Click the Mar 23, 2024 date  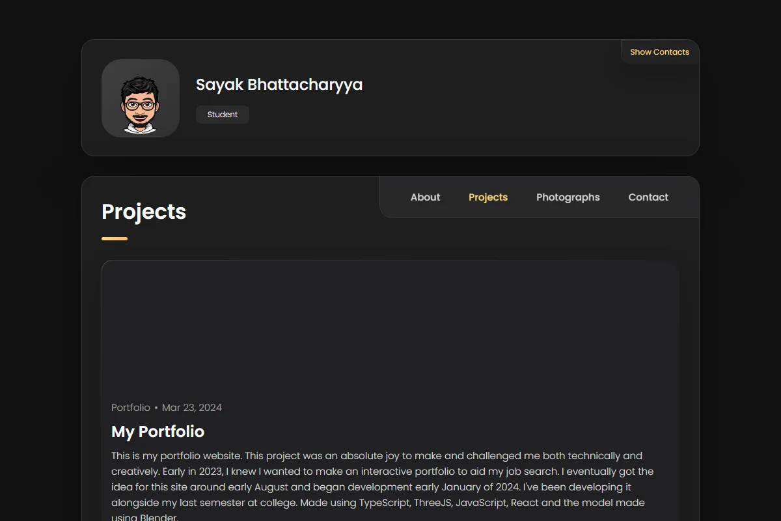click(192, 408)
